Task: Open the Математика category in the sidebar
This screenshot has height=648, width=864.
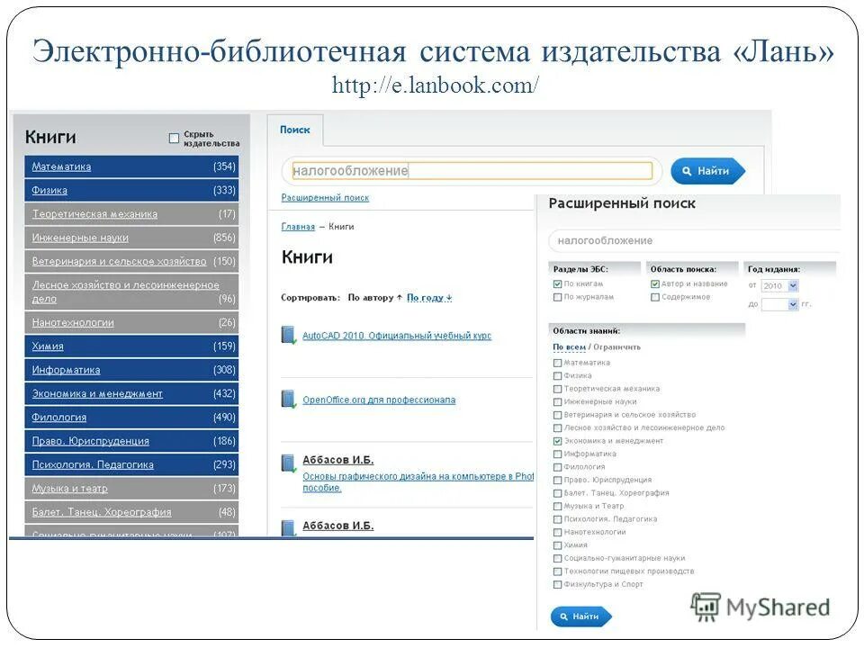Action: [58, 166]
